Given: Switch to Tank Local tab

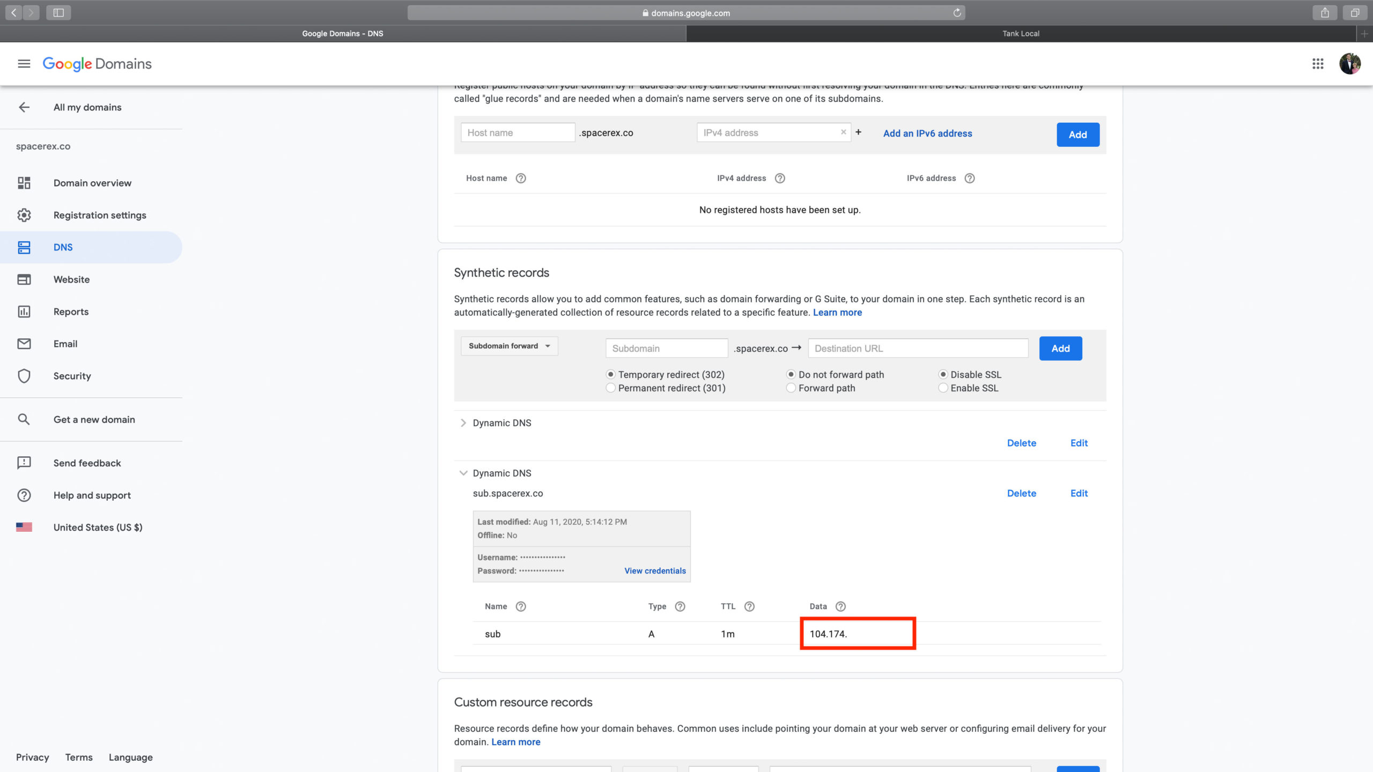Looking at the screenshot, I should [1021, 33].
